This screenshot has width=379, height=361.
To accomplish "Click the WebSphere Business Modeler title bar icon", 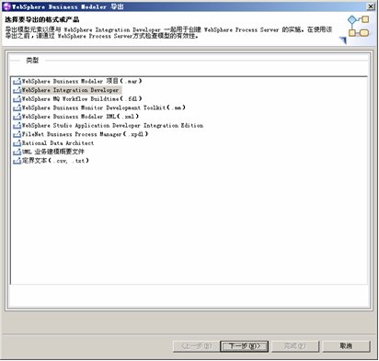I will tap(6, 6).
